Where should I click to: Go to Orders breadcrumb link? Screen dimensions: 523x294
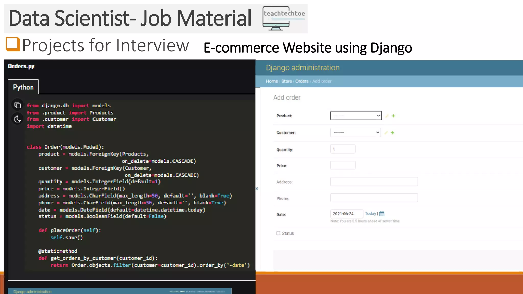302,81
